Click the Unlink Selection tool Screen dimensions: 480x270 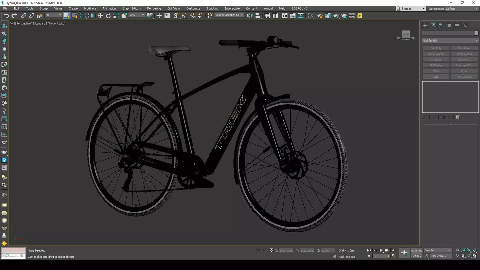(x=31, y=16)
